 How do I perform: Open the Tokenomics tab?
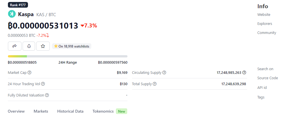point(103,111)
